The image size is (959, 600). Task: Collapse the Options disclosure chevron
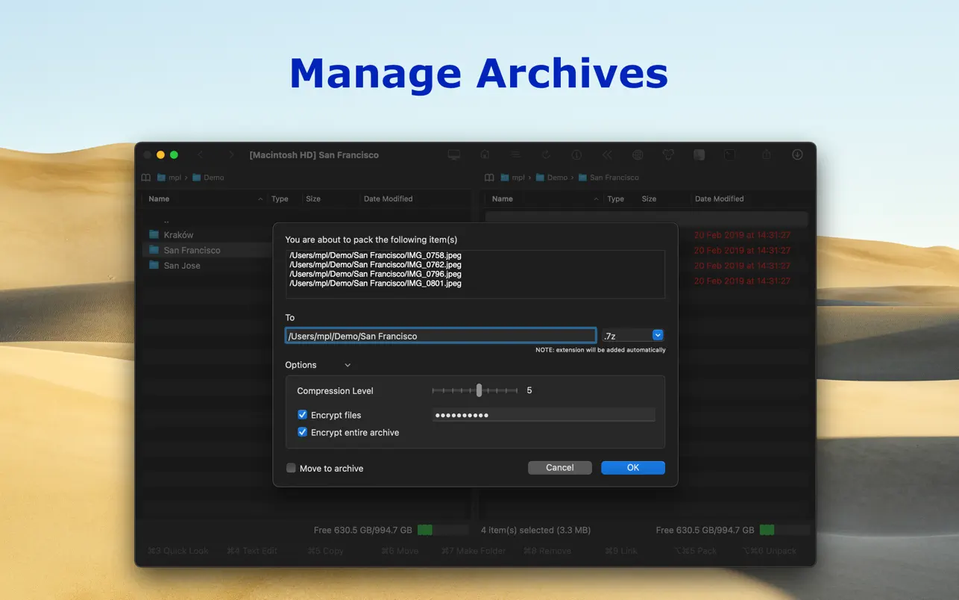[x=348, y=365]
